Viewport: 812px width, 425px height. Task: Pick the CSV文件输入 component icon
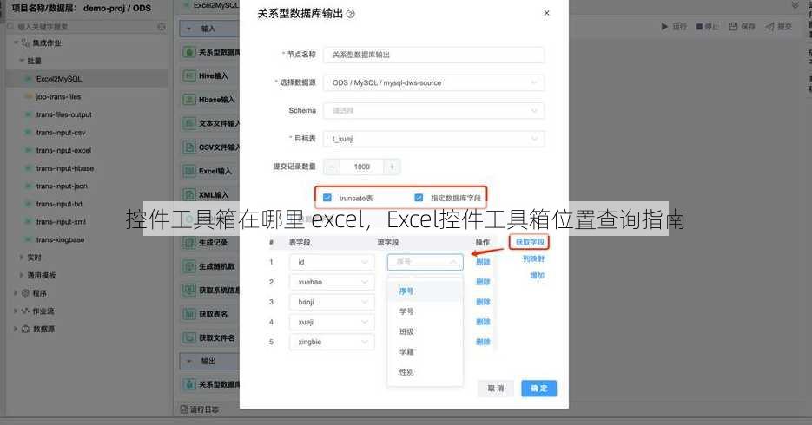(x=188, y=147)
